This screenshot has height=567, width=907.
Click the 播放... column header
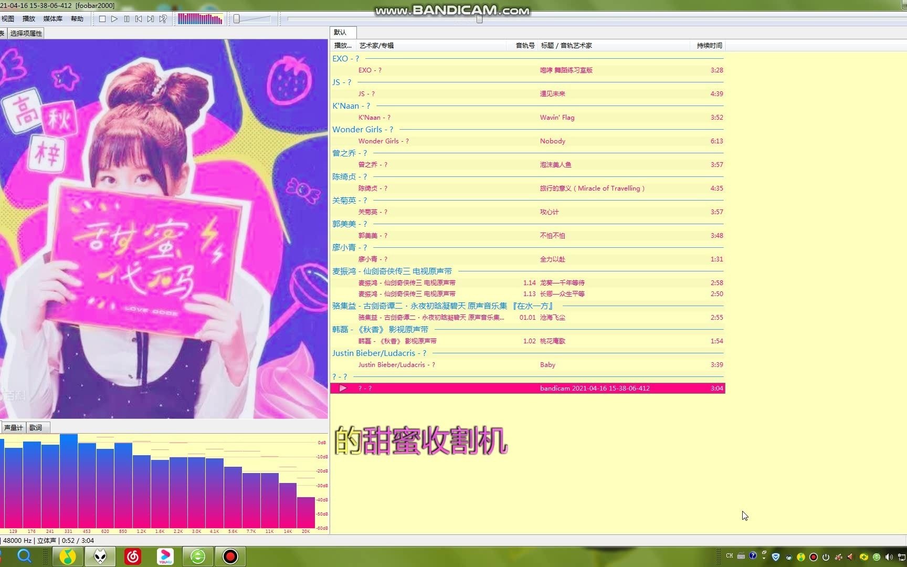coord(343,46)
